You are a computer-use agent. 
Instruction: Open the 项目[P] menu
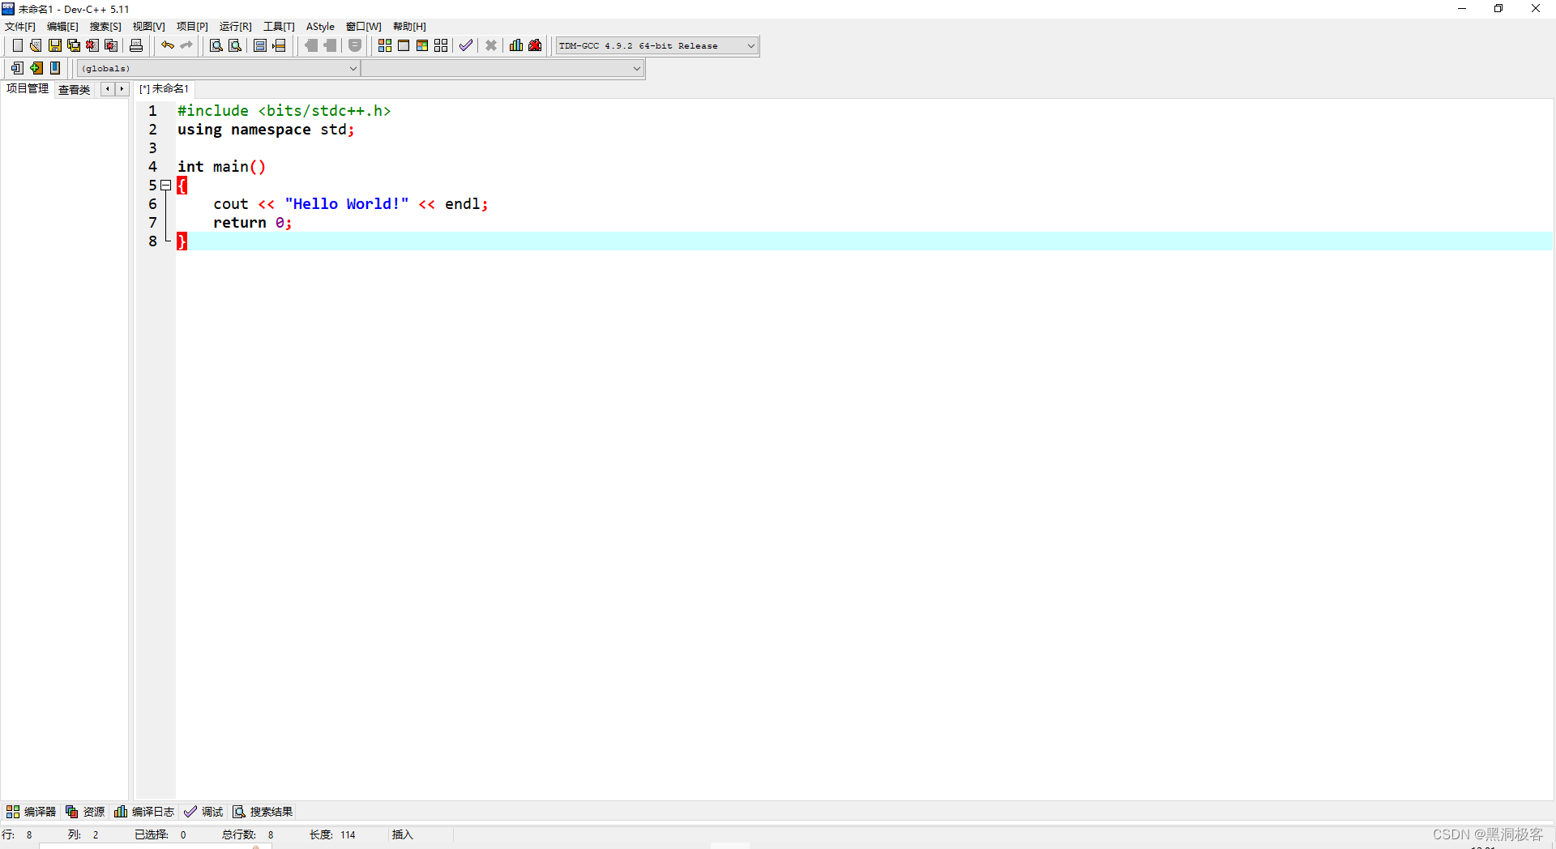(192, 27)
